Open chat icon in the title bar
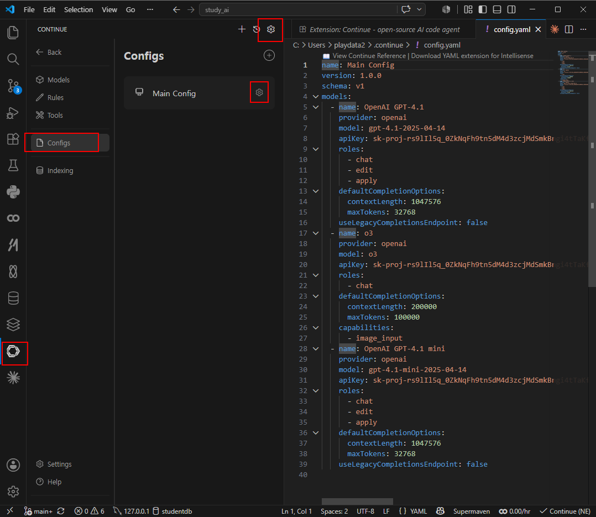 (x=406, y=9)
